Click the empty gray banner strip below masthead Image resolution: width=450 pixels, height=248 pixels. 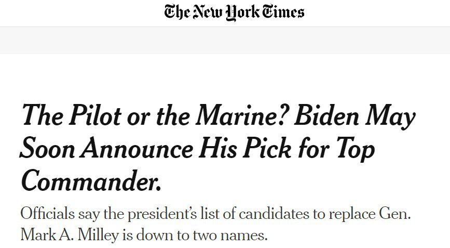point(225,40)
